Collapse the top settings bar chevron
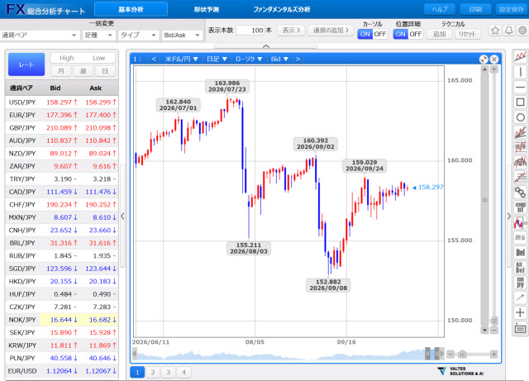The image size is (529, 381). (x=266, y=46)
